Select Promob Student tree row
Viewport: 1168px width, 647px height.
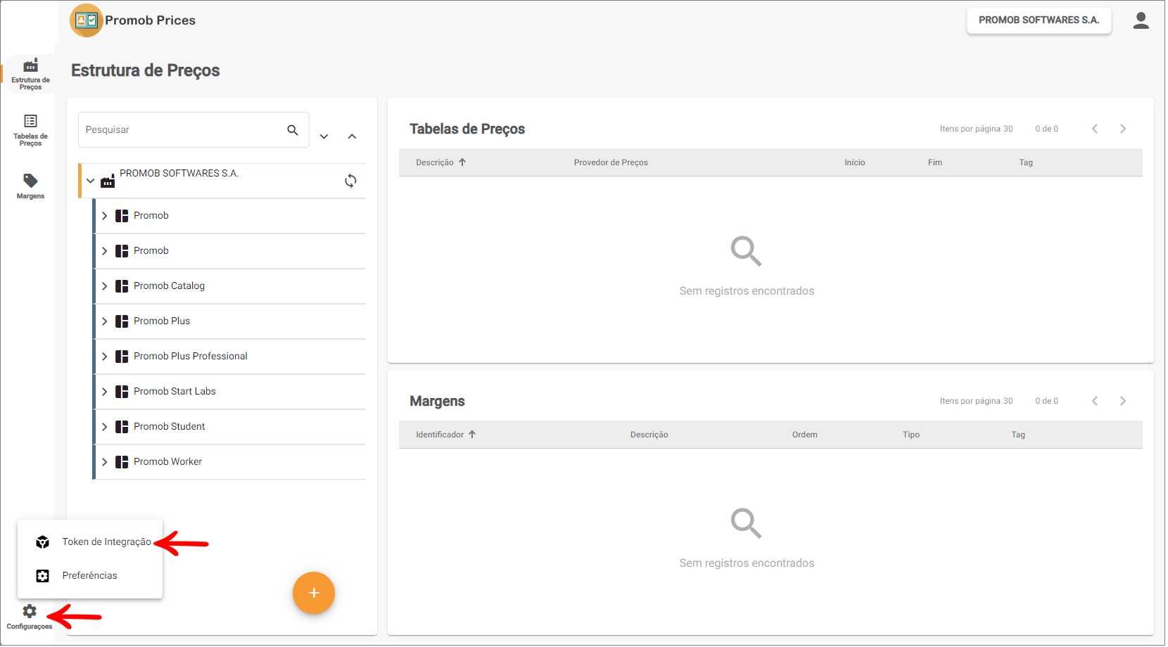(x=230, y=427)
